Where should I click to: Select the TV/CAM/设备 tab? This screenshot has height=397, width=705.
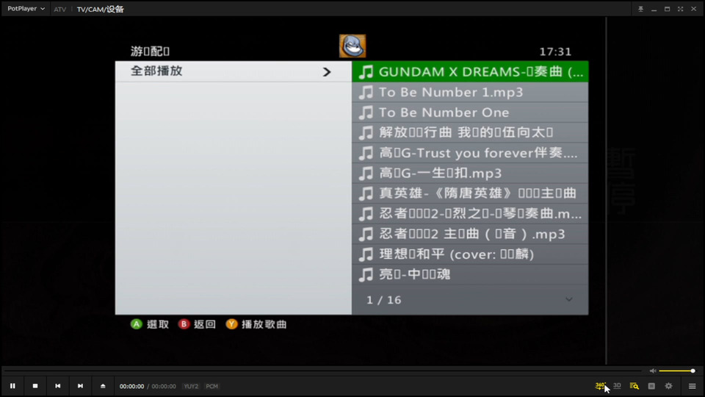101,9
